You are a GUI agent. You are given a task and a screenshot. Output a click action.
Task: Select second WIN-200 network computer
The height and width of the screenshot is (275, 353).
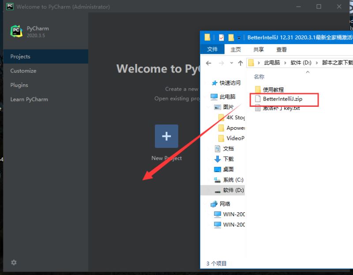234,225
